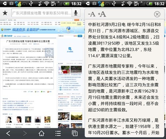Screen dimensions: 166x139
Task: Tap the reader paragraph starting 中新社河源9月2日电
Action: [124, 40]
